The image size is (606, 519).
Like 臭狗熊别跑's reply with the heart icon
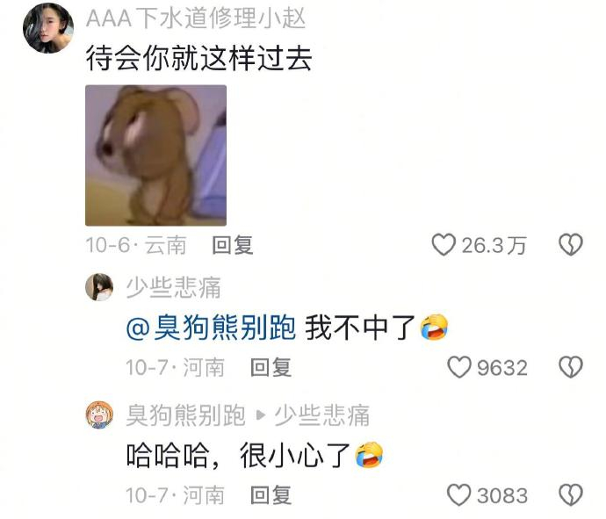click(459, 495)
